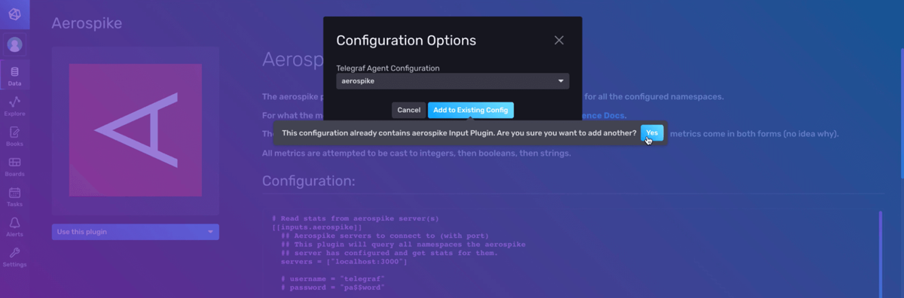Open the InfluxDB logo home icon
This screenshot has height=298, width=904.
[14, 14]
